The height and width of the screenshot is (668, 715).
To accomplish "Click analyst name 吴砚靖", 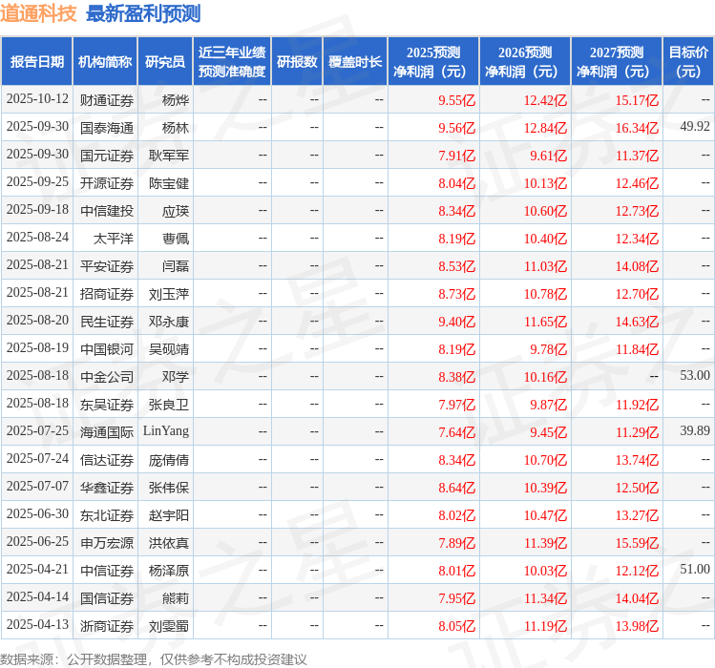I will (169, 349).
